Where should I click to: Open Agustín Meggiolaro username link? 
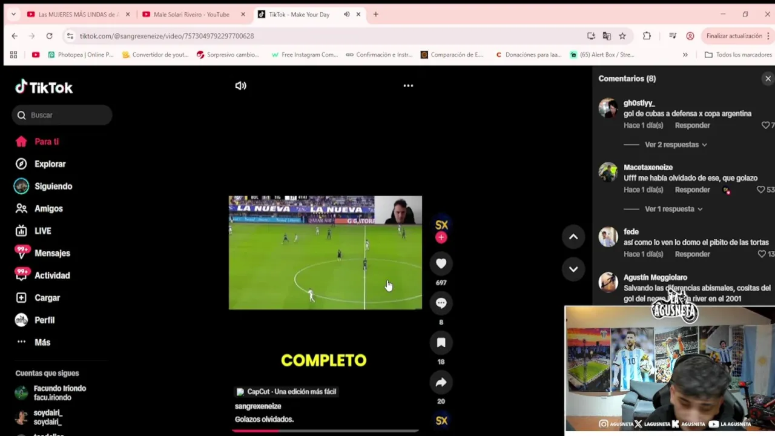(x=655, y=277)
